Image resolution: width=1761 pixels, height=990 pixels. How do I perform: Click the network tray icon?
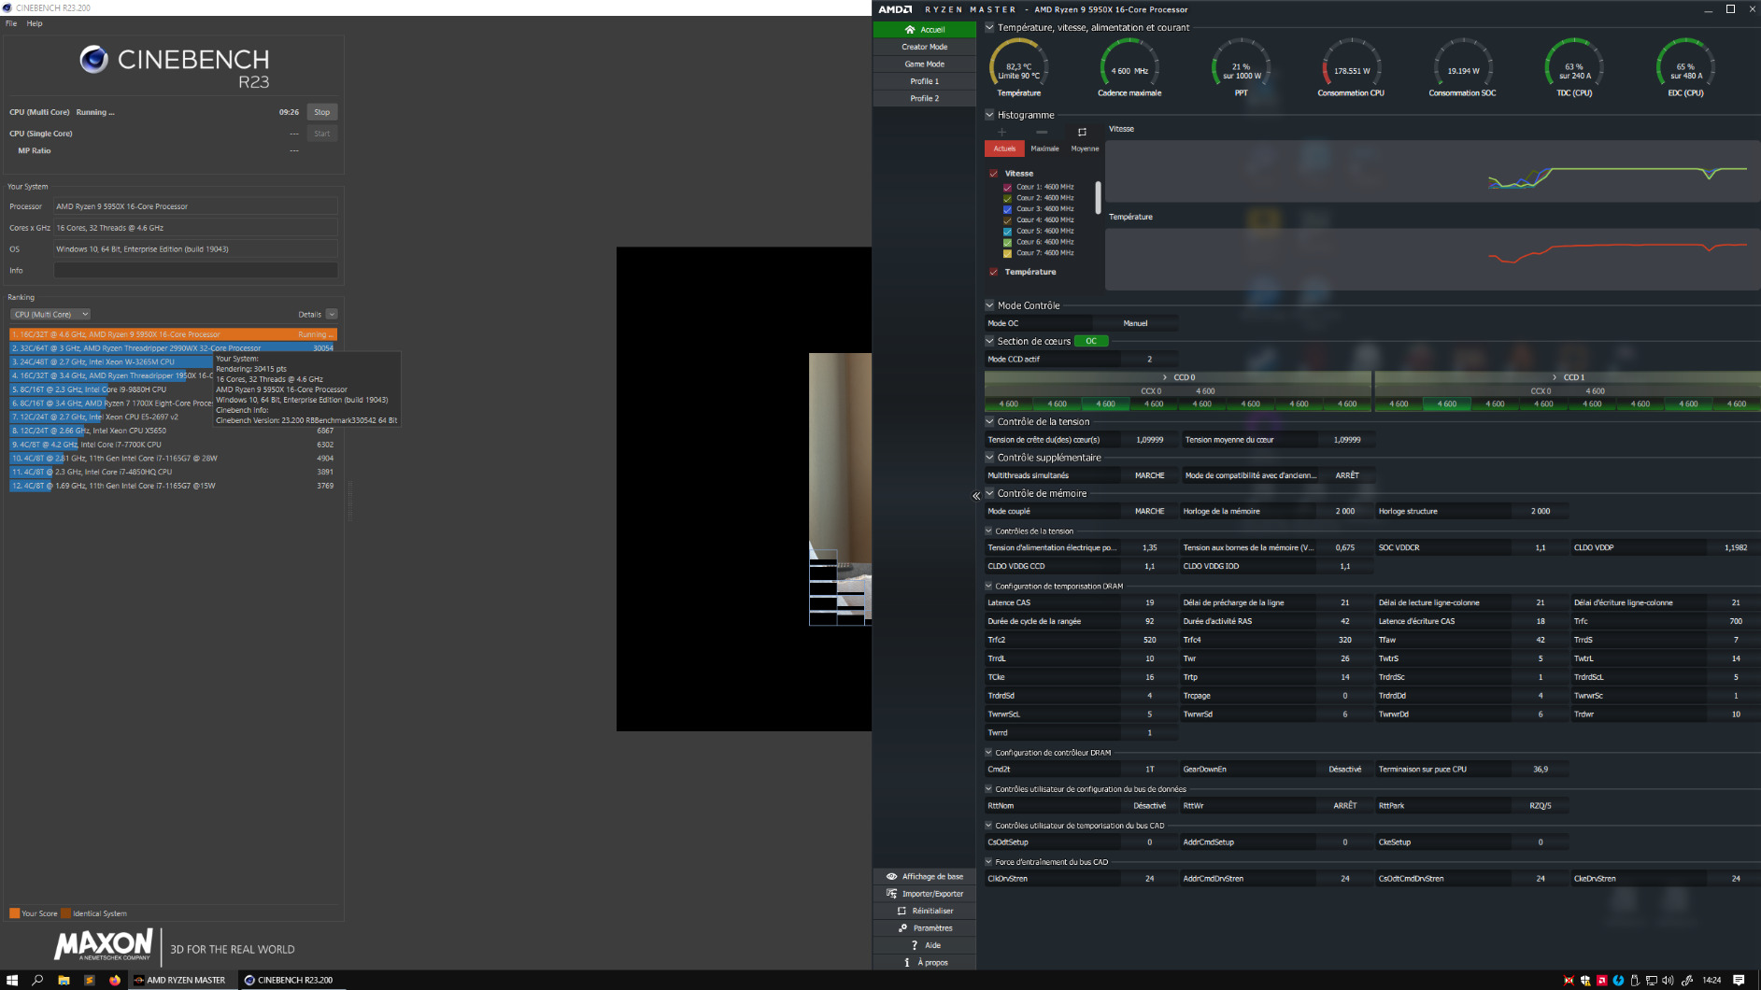tap(1652, 980)
